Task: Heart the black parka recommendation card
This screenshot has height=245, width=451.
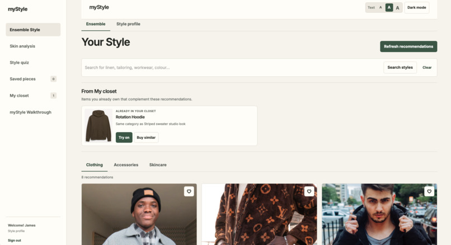Action: click(429, 191)
